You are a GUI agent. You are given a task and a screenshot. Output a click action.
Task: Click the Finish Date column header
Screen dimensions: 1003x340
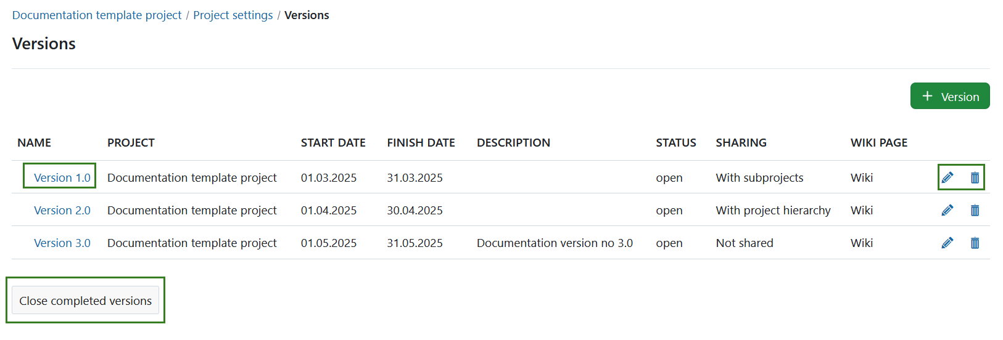pos(421,142)
